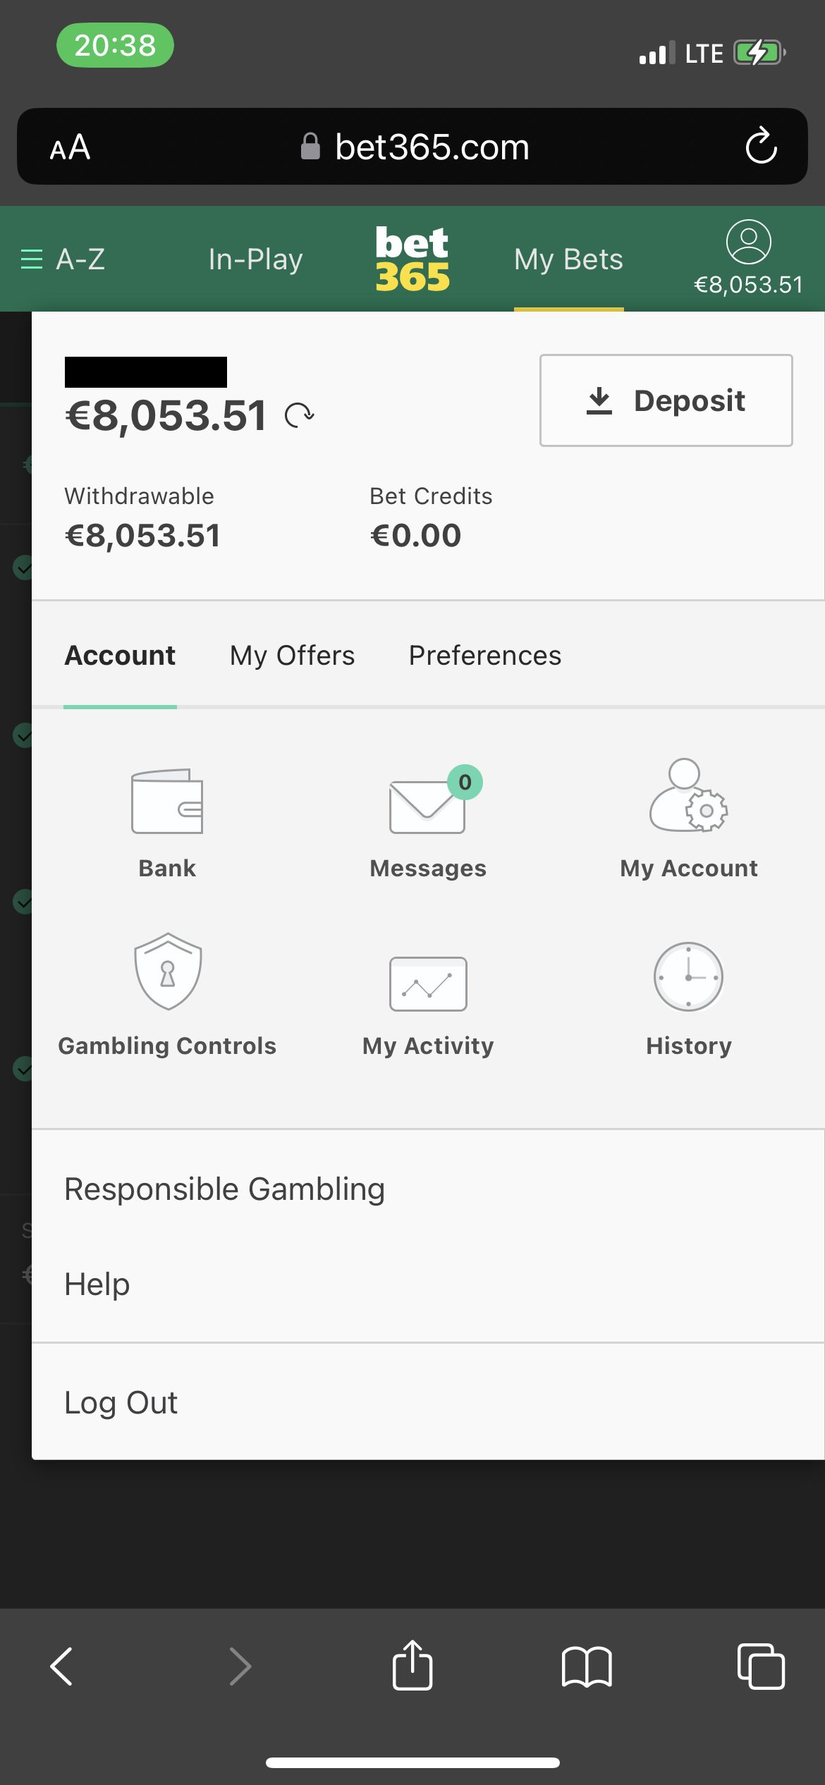Reload the page in Safari
Screen dimensions: 825x1785
(x=761, y=147)
